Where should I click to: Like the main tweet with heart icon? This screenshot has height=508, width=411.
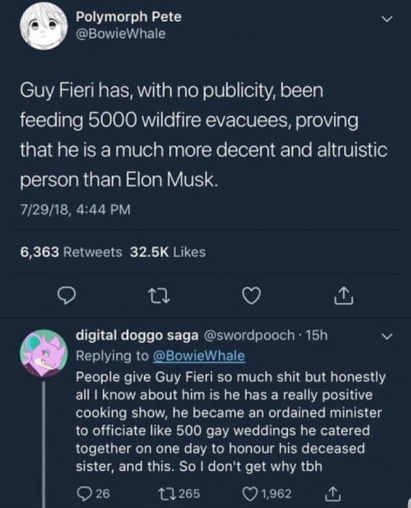point(248,297)
